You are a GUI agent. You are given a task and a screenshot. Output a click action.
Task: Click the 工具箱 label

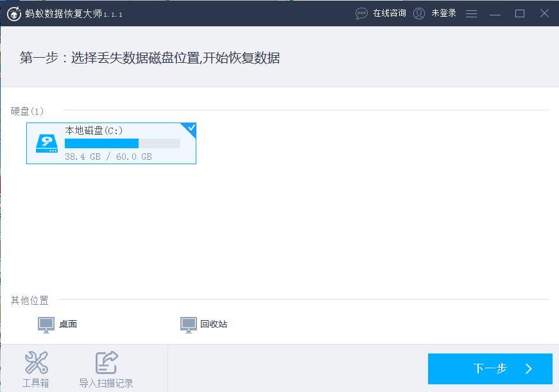click(36, 383)
